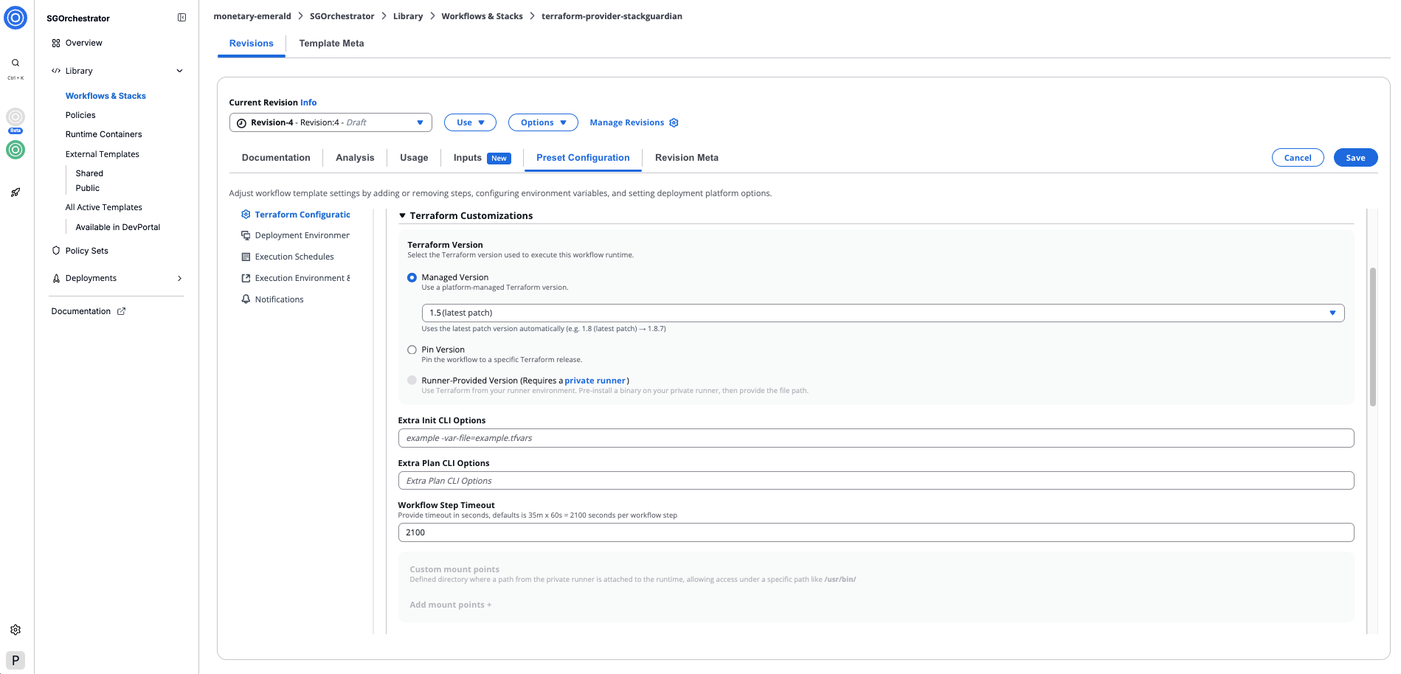This screenshot has height=674, width=1401.
Task: Open Execution Environment via its external-link icon
Action: click(x=246, y=277)
